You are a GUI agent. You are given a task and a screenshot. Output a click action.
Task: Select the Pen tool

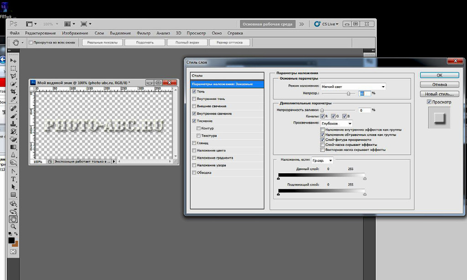13,171
